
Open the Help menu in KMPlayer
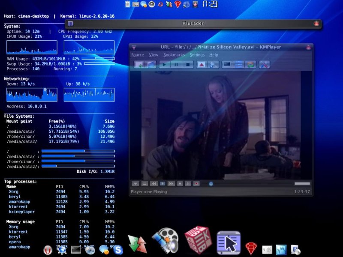click(x=214, y=55)
